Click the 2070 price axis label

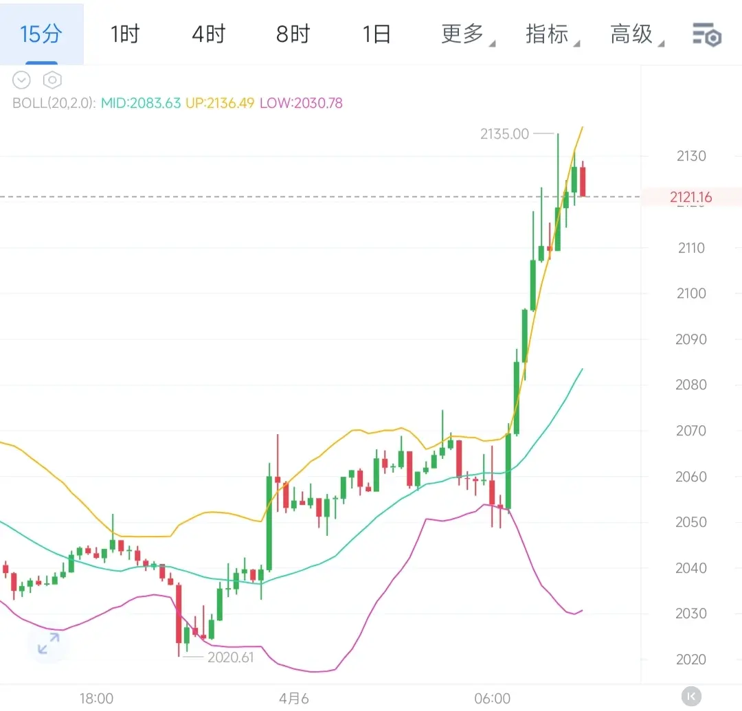(691, 431)
